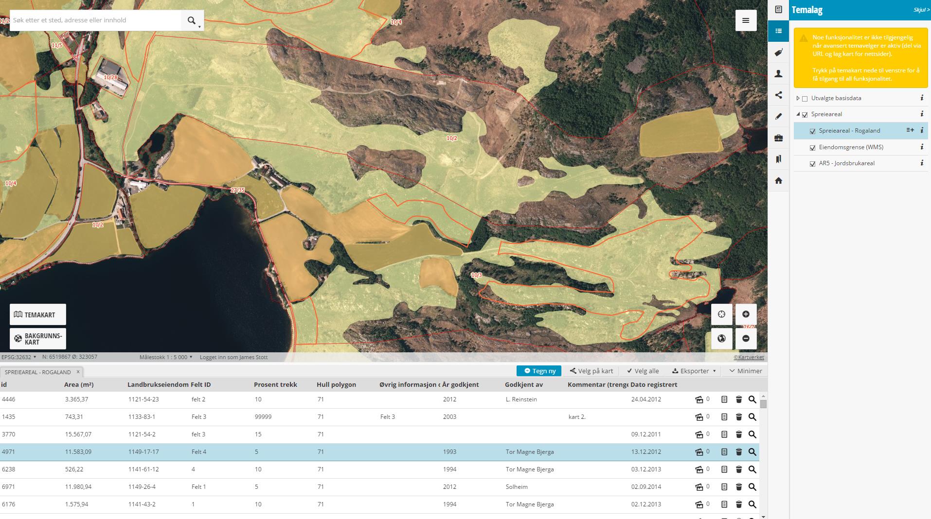The height and width of the screenshot is (519, 931).
Task: Open the document panel icon in sidebar
Action: (x=778, y=10)
